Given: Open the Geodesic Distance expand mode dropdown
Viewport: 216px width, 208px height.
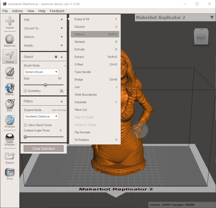Looking at the screenshot, I should (x=41, y=116).
